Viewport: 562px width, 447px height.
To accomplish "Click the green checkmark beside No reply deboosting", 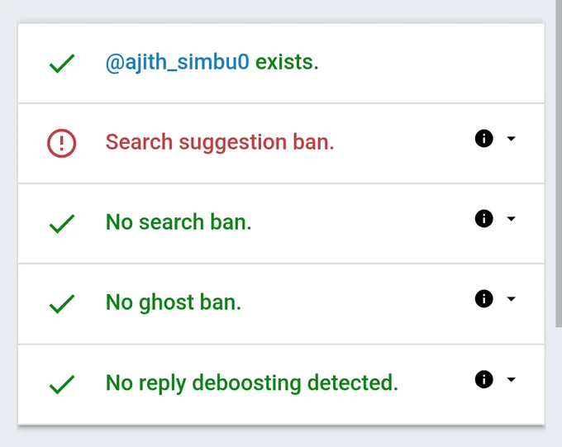I will (x=62, y=384).
